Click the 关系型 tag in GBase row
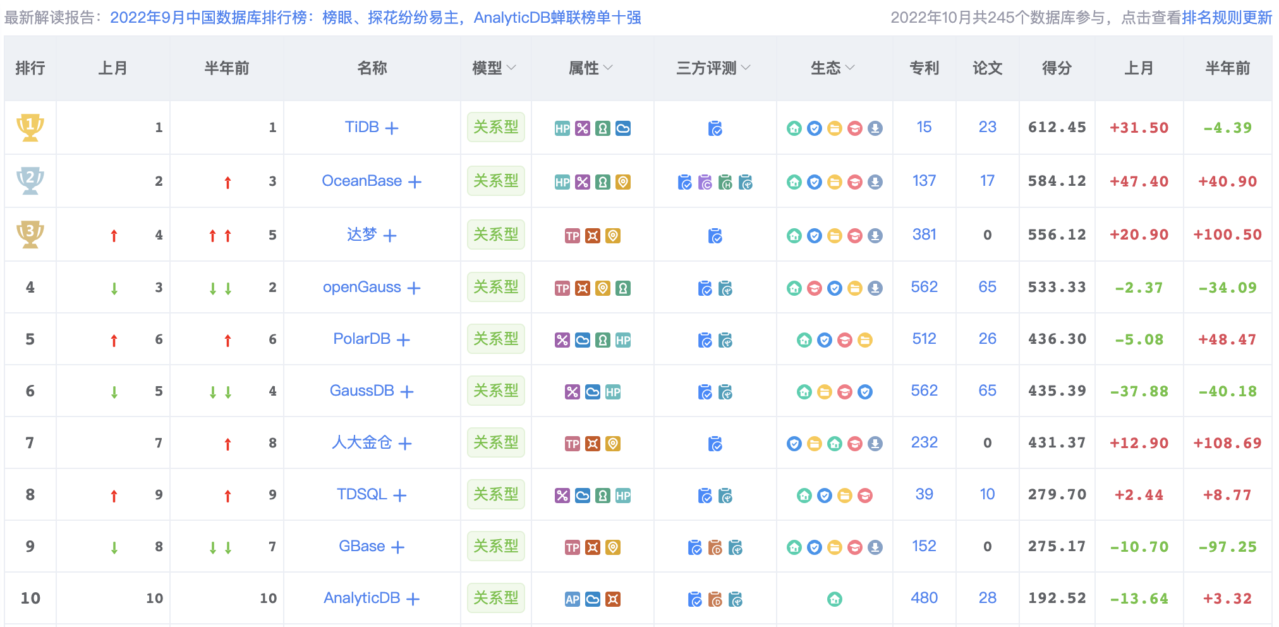 pos(496,546)
